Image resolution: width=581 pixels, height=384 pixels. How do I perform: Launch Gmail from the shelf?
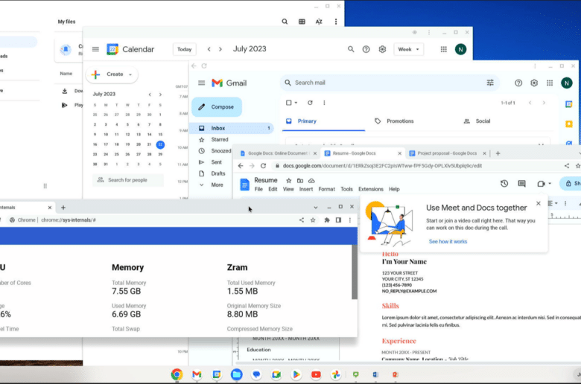pos(197,375)
